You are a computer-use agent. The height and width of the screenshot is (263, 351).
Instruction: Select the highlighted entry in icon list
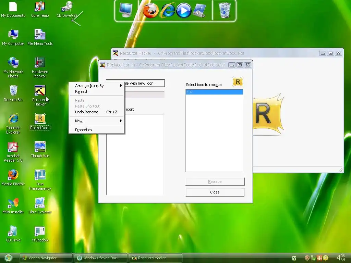point(214,92)
